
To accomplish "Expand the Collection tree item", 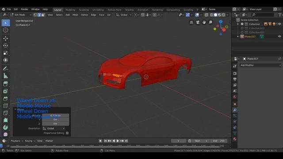I will point(238,24).
